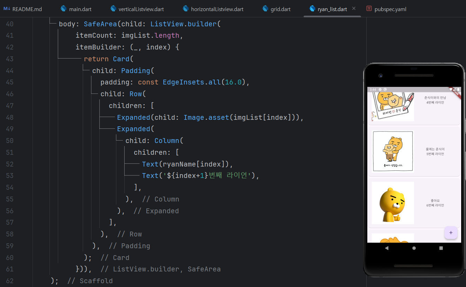Click 'SafeArea' in line 40
The image size is (466, 287).
click(x=100, y=24)
